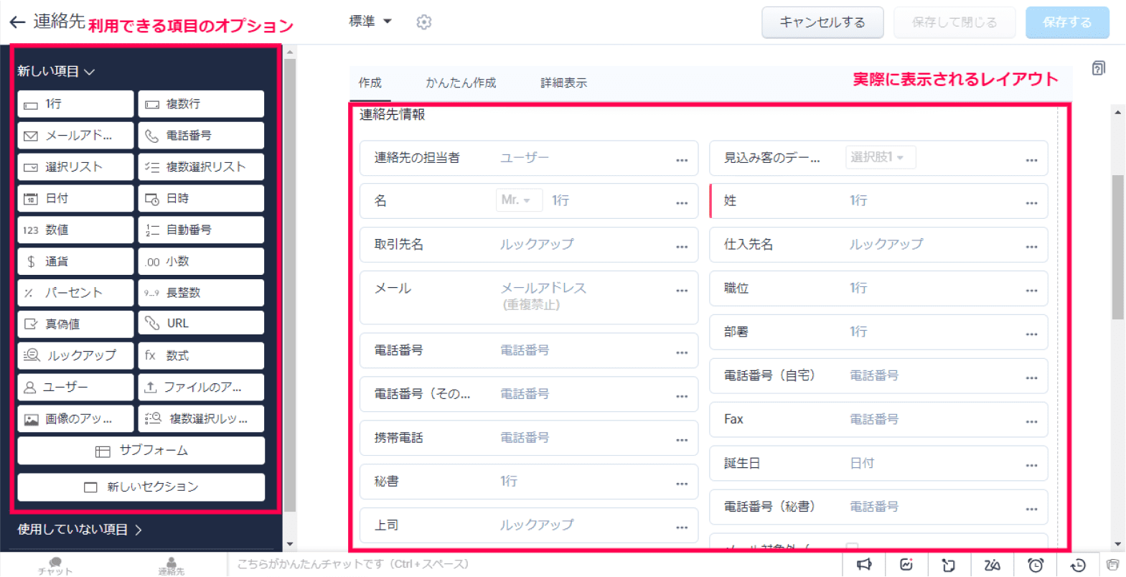Click the Fax field label
This screenshot has height=577, width=1126.
point(733,419)
